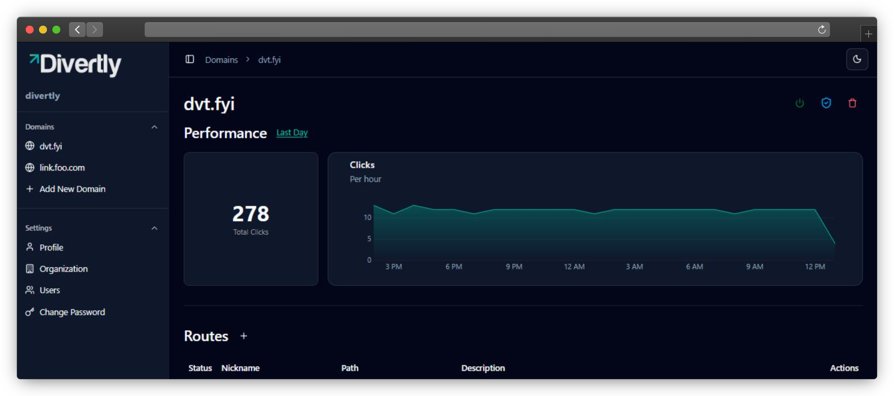The width and height of the screenshot is (894, 396).
Task: Select link.foo.com in the sidebar
Action: [62, 167]
